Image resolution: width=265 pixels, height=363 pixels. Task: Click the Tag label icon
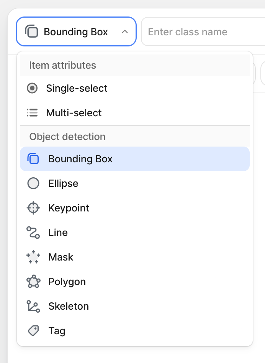pos(33,330)
